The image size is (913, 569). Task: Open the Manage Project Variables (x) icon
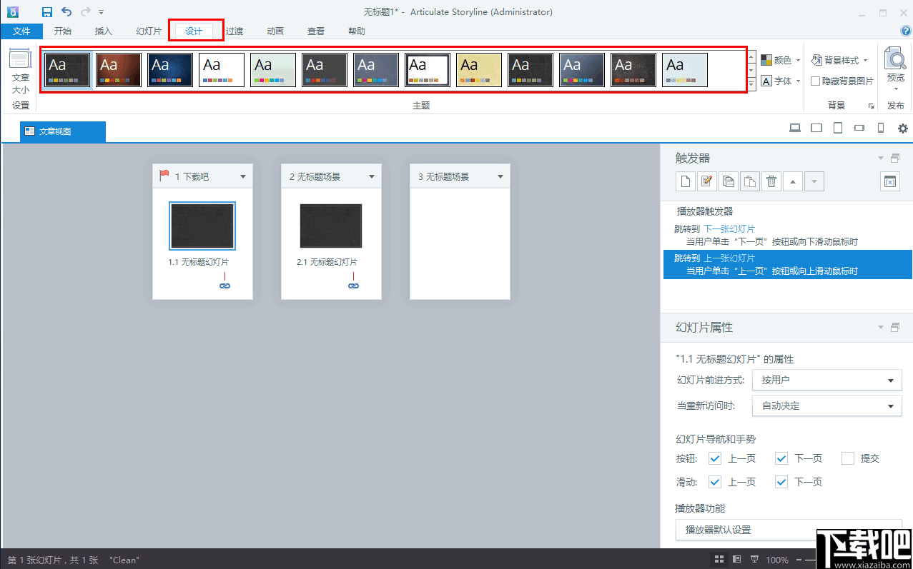tap(889, 181)
